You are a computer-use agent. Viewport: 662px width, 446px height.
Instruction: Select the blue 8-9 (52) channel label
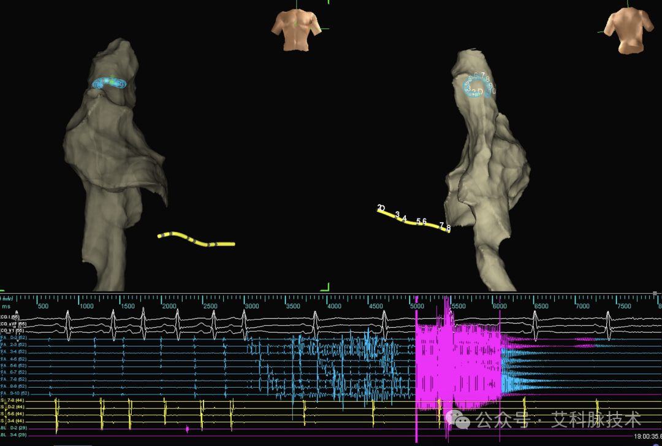point(13,386)
